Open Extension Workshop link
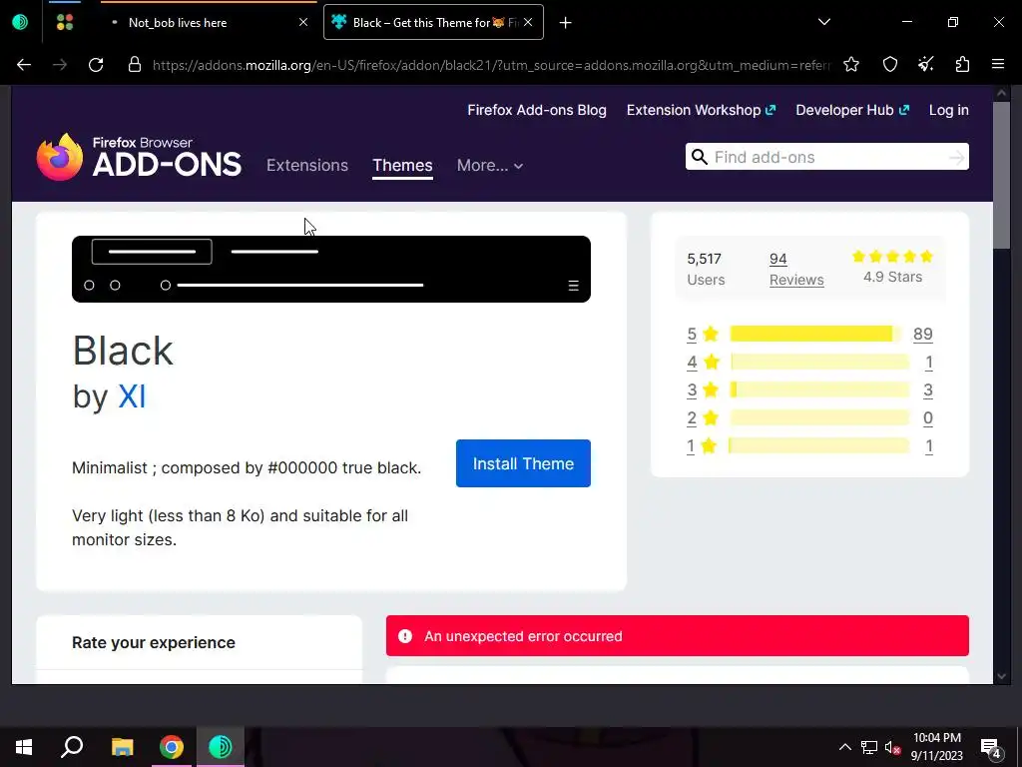Screen dimensions: 1022x767 tap(701, 110)
